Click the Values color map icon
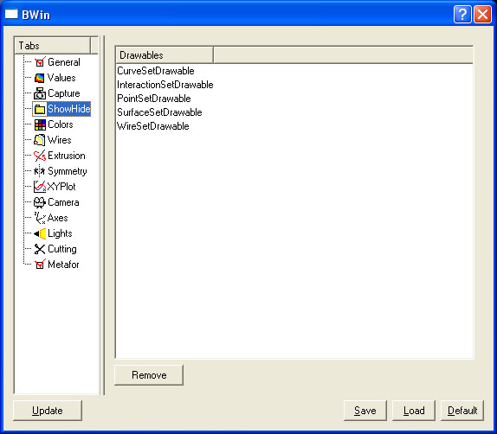This screenshot has width=497, height=434. [40, 78]
